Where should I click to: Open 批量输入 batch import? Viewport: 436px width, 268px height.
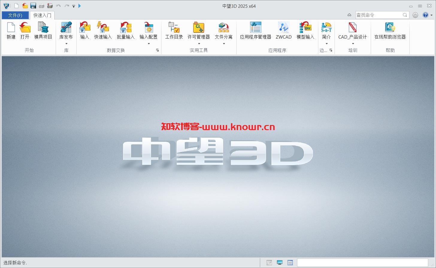126,28
